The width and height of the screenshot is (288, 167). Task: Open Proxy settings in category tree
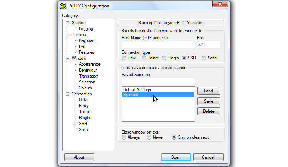(x=84, y=106)
